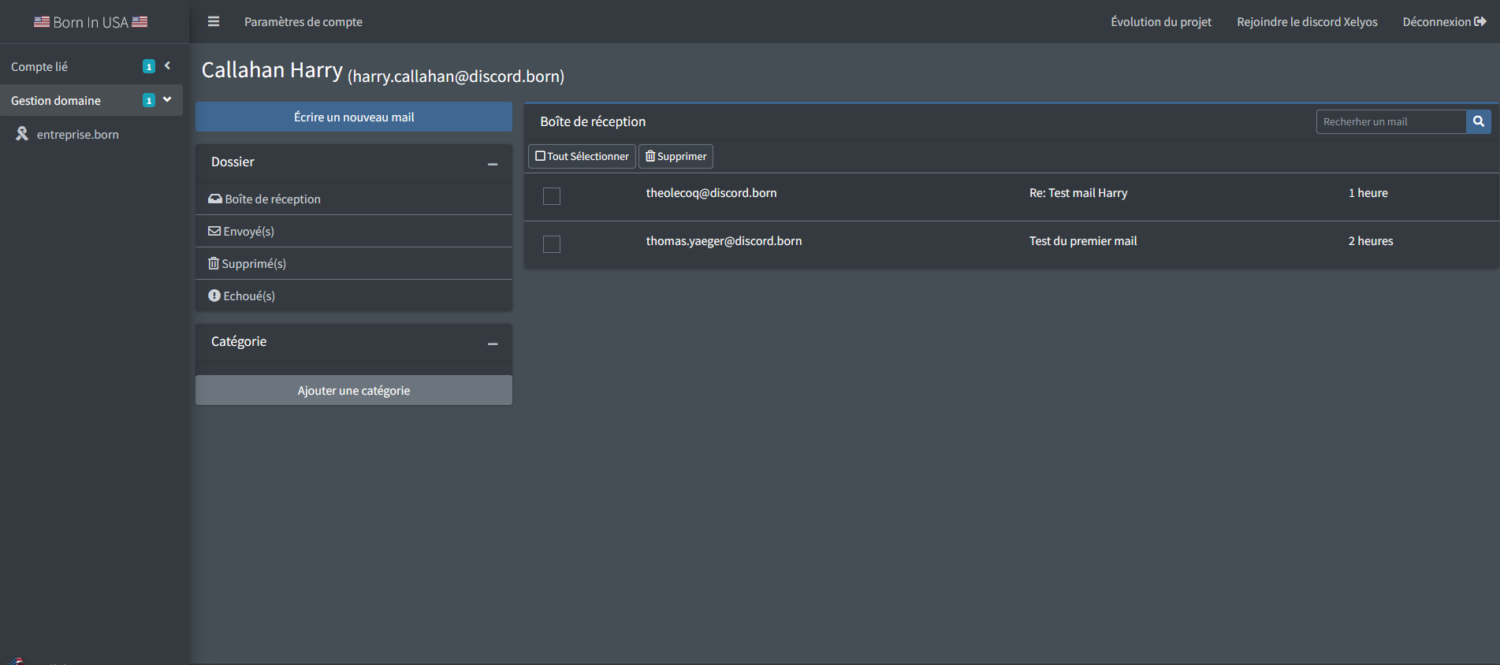Open Évolution du projet menu item
Image resolution: width=1500 pixels, height=665 pixels.
coord(1161,22)
